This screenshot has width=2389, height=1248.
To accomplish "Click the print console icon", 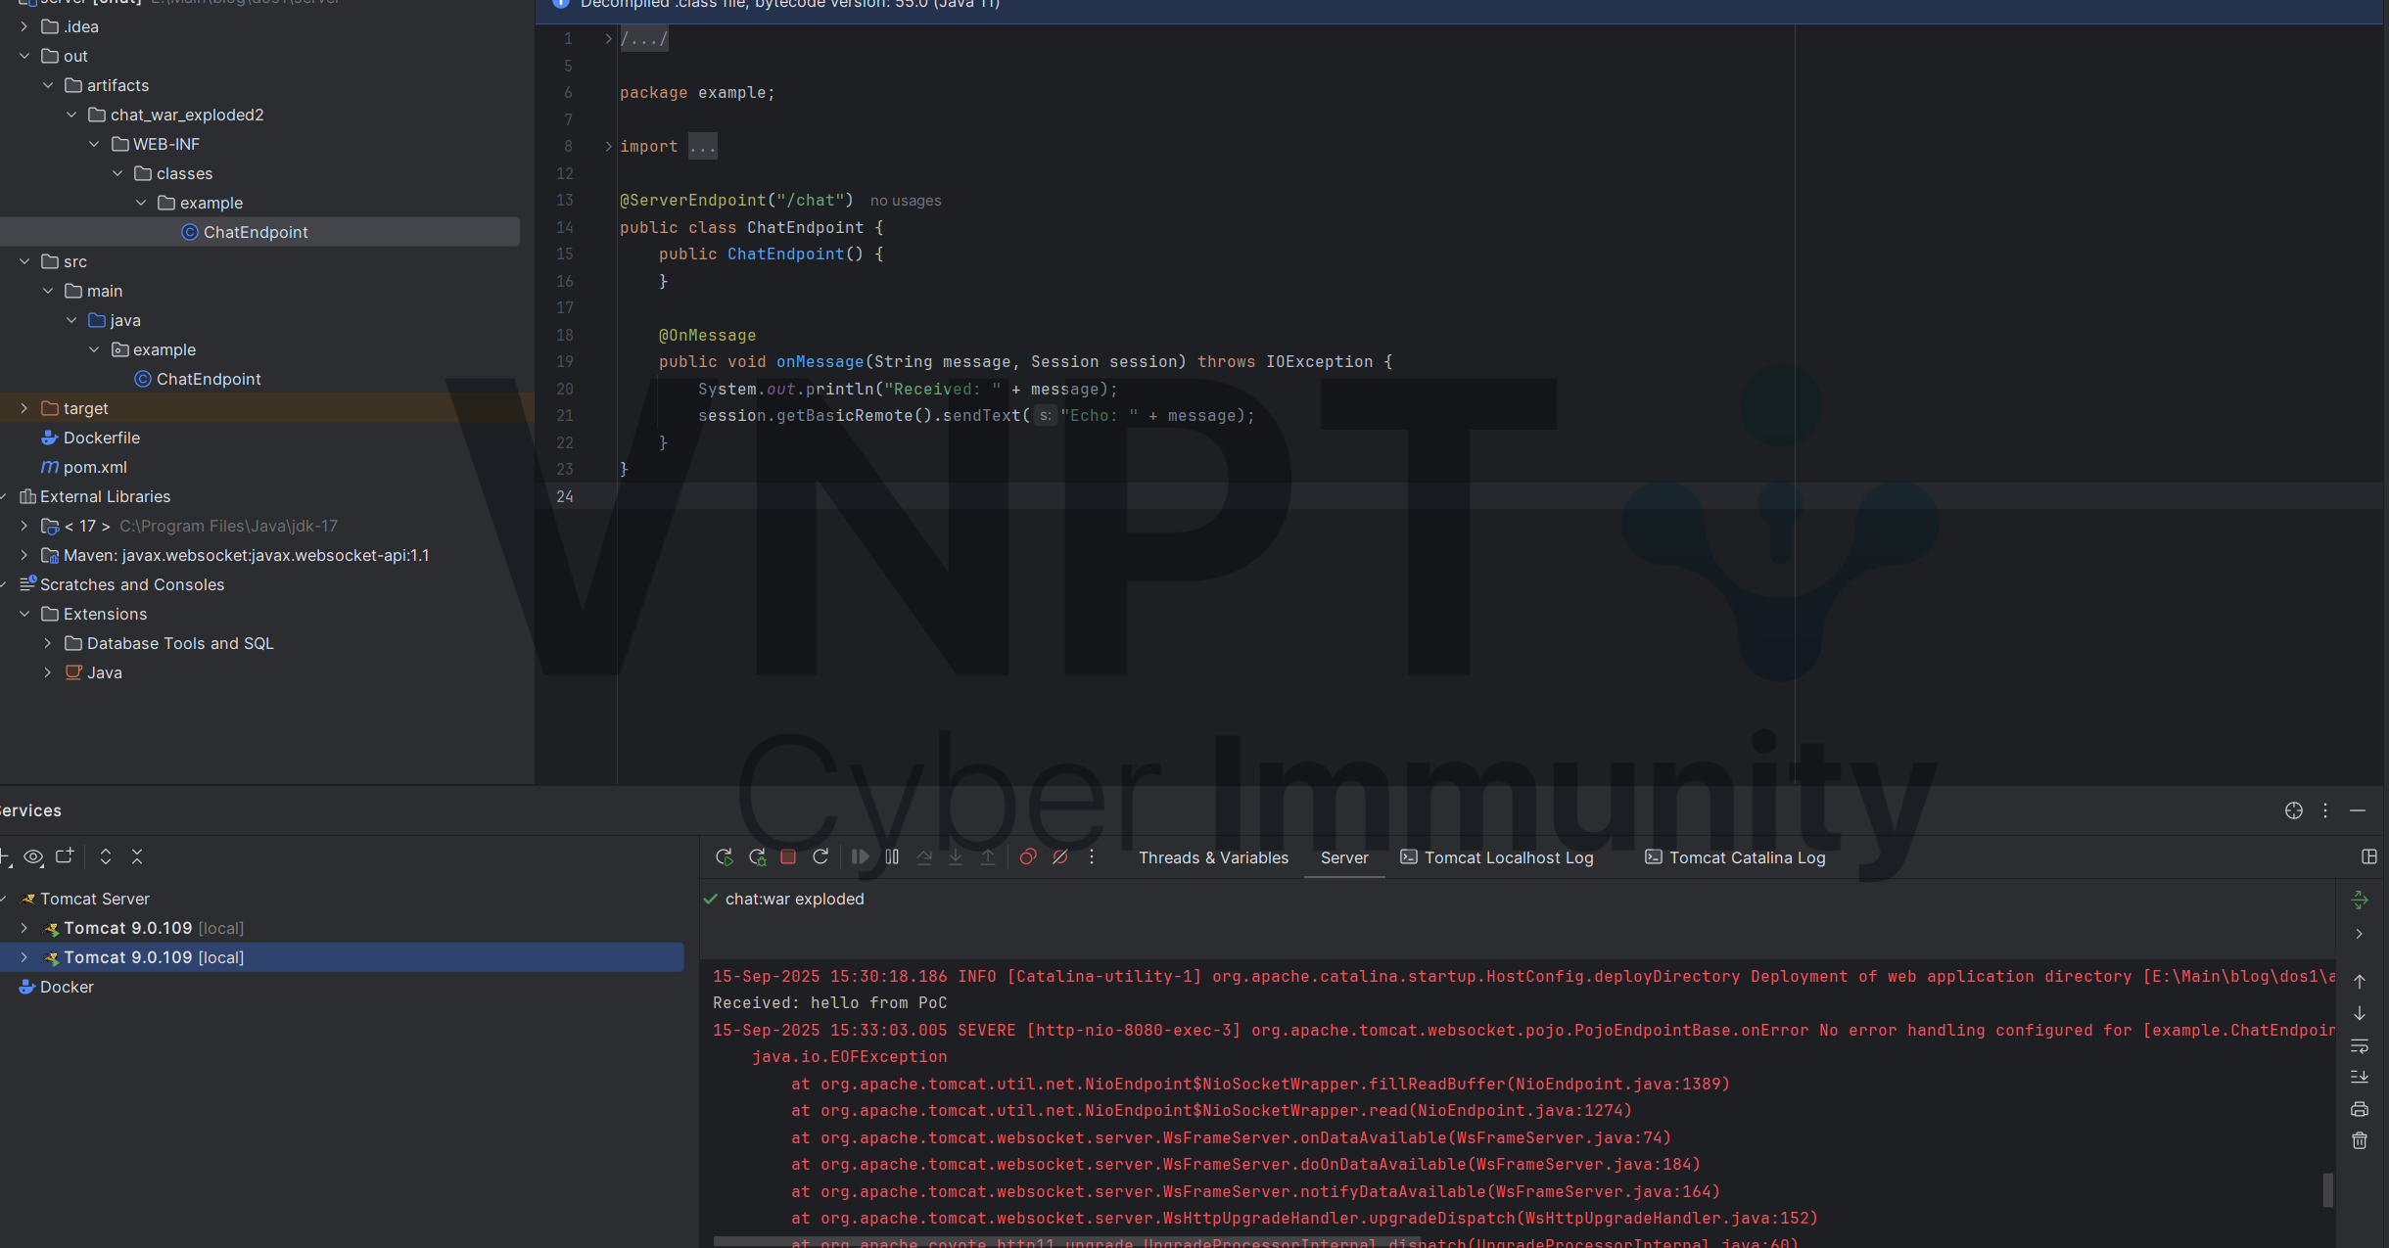I will (2360, 1109).
